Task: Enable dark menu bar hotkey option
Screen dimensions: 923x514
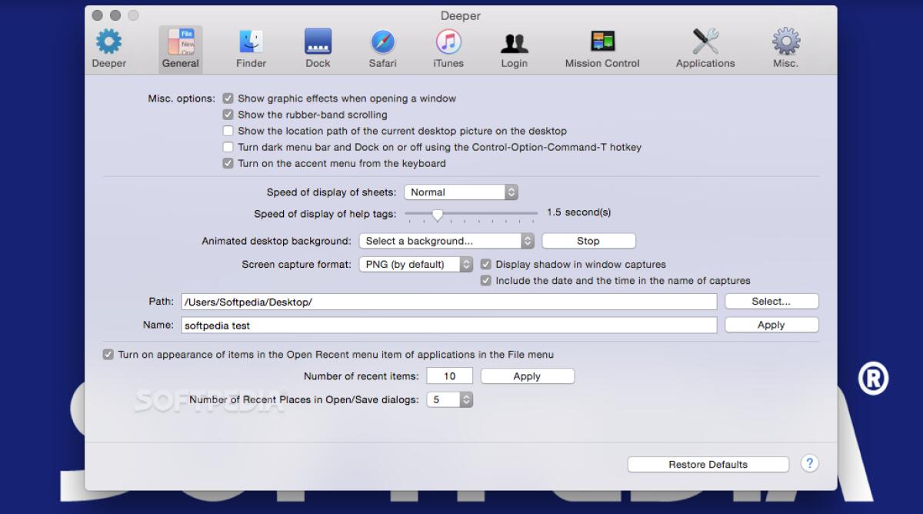Action: 228,147
